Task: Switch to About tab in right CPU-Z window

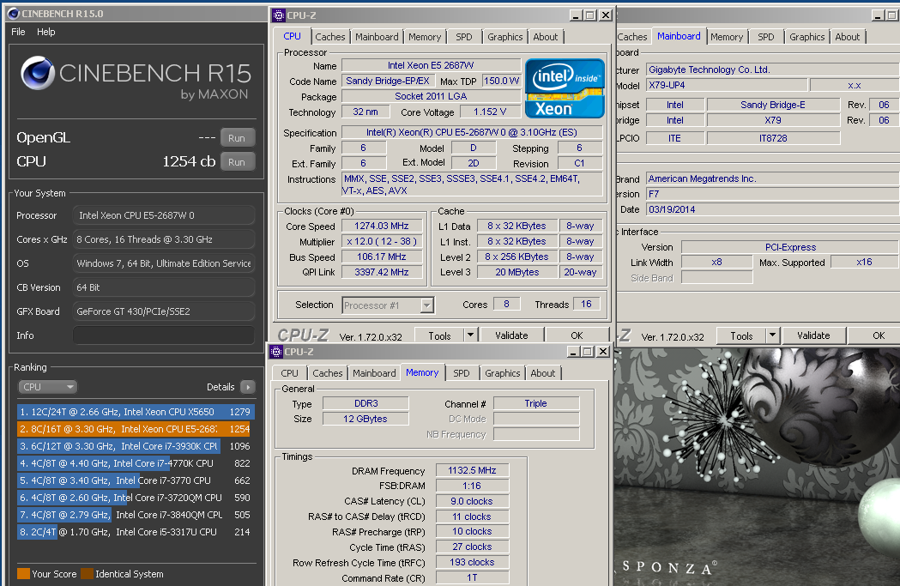Action: coord(847,37)
